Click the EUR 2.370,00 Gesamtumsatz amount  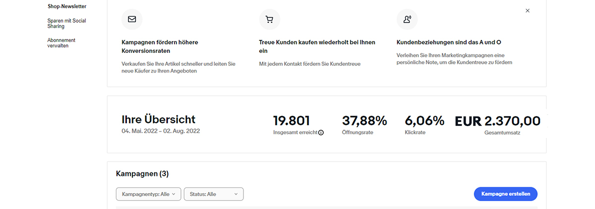pos(497,121)
